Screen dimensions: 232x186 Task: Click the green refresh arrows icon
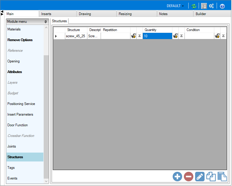(194, 6)
